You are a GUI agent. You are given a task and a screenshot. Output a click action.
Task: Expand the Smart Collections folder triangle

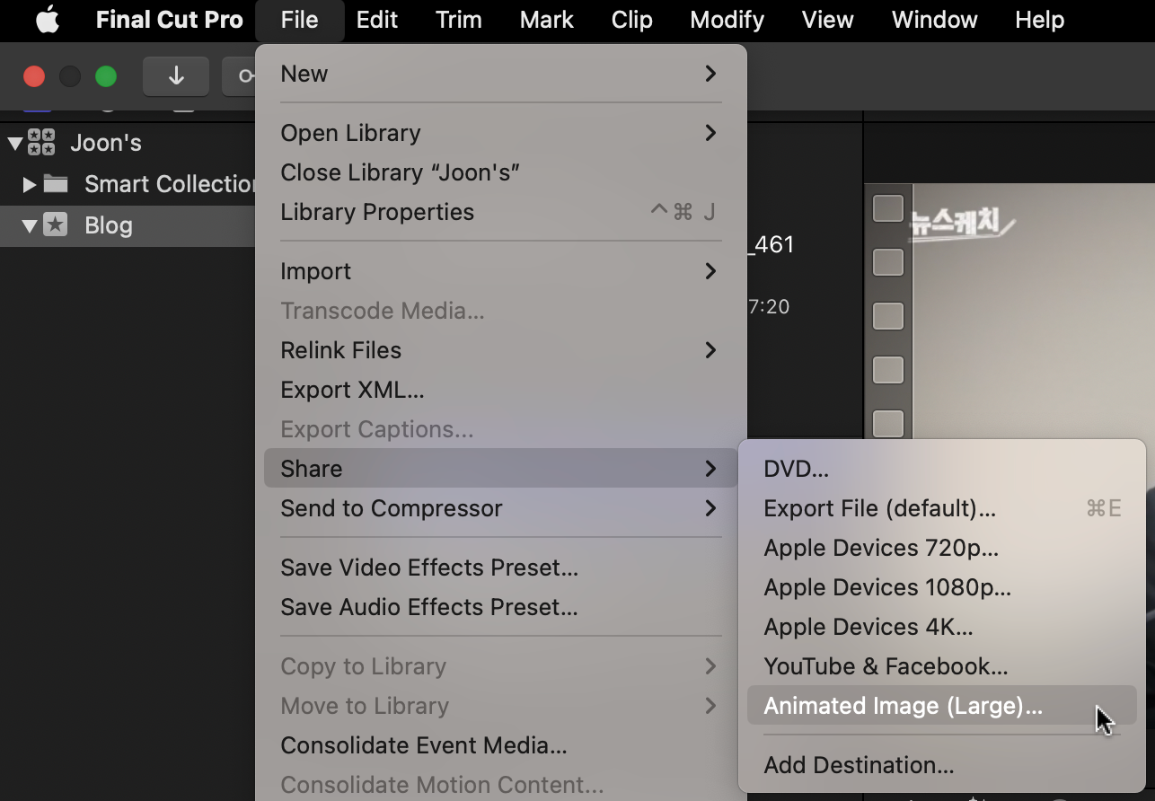coord(30,184)
